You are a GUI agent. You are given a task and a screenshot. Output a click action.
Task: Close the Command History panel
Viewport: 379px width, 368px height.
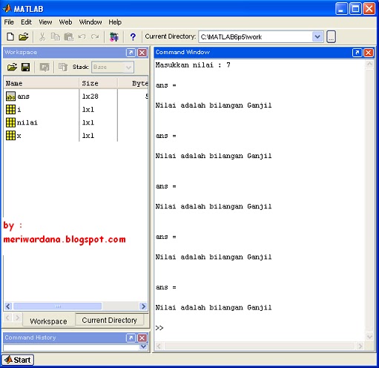142,338
